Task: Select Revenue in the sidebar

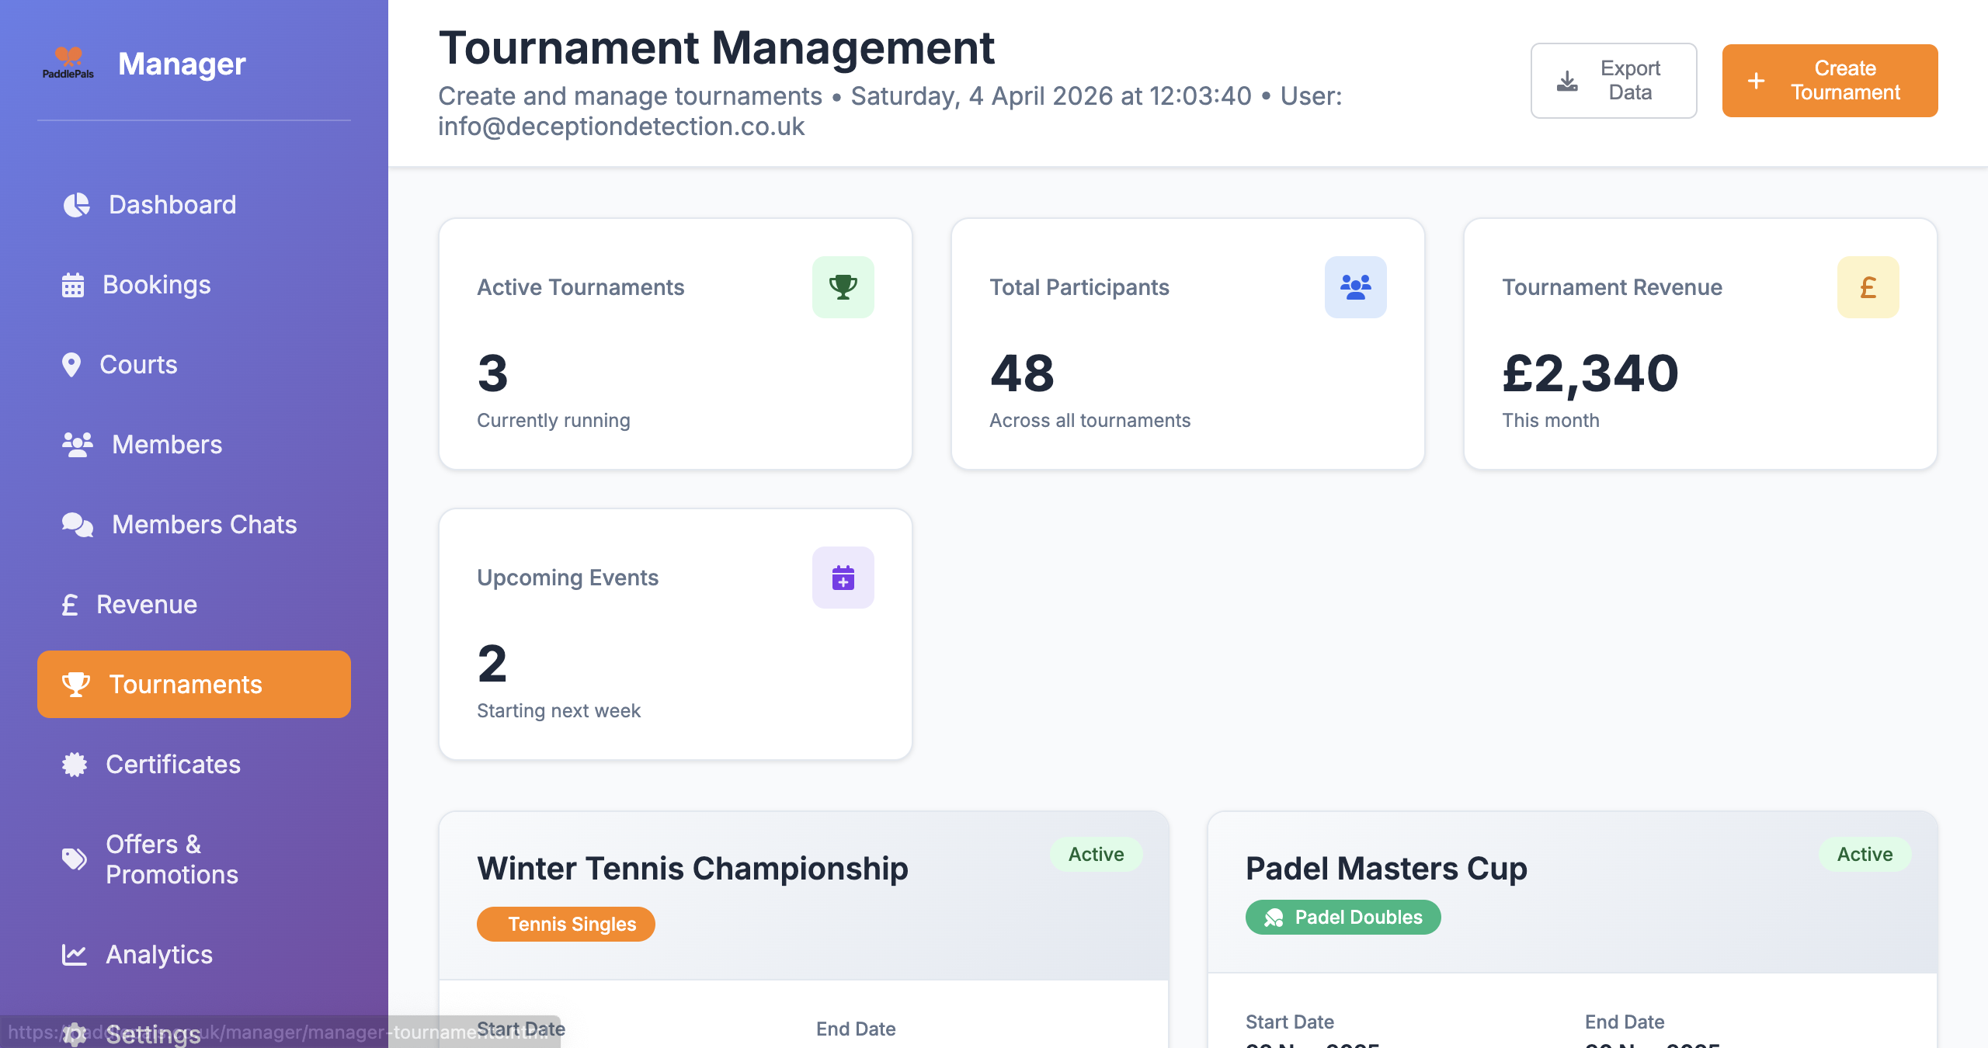Action: tap(194, 605)
